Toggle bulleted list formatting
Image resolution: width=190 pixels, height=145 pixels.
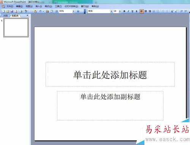coord(167,11)
